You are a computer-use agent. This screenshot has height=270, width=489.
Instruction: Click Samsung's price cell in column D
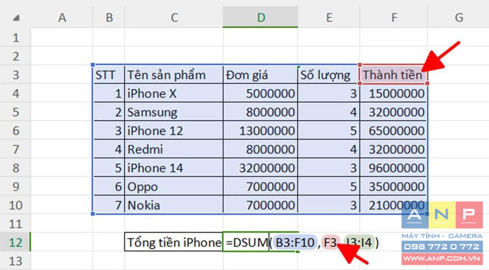point(261,112)
